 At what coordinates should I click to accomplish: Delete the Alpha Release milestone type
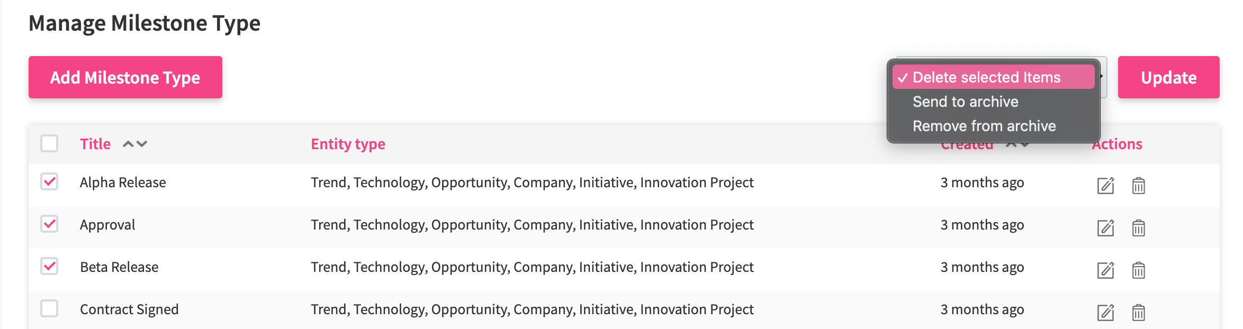point(1138,186)
